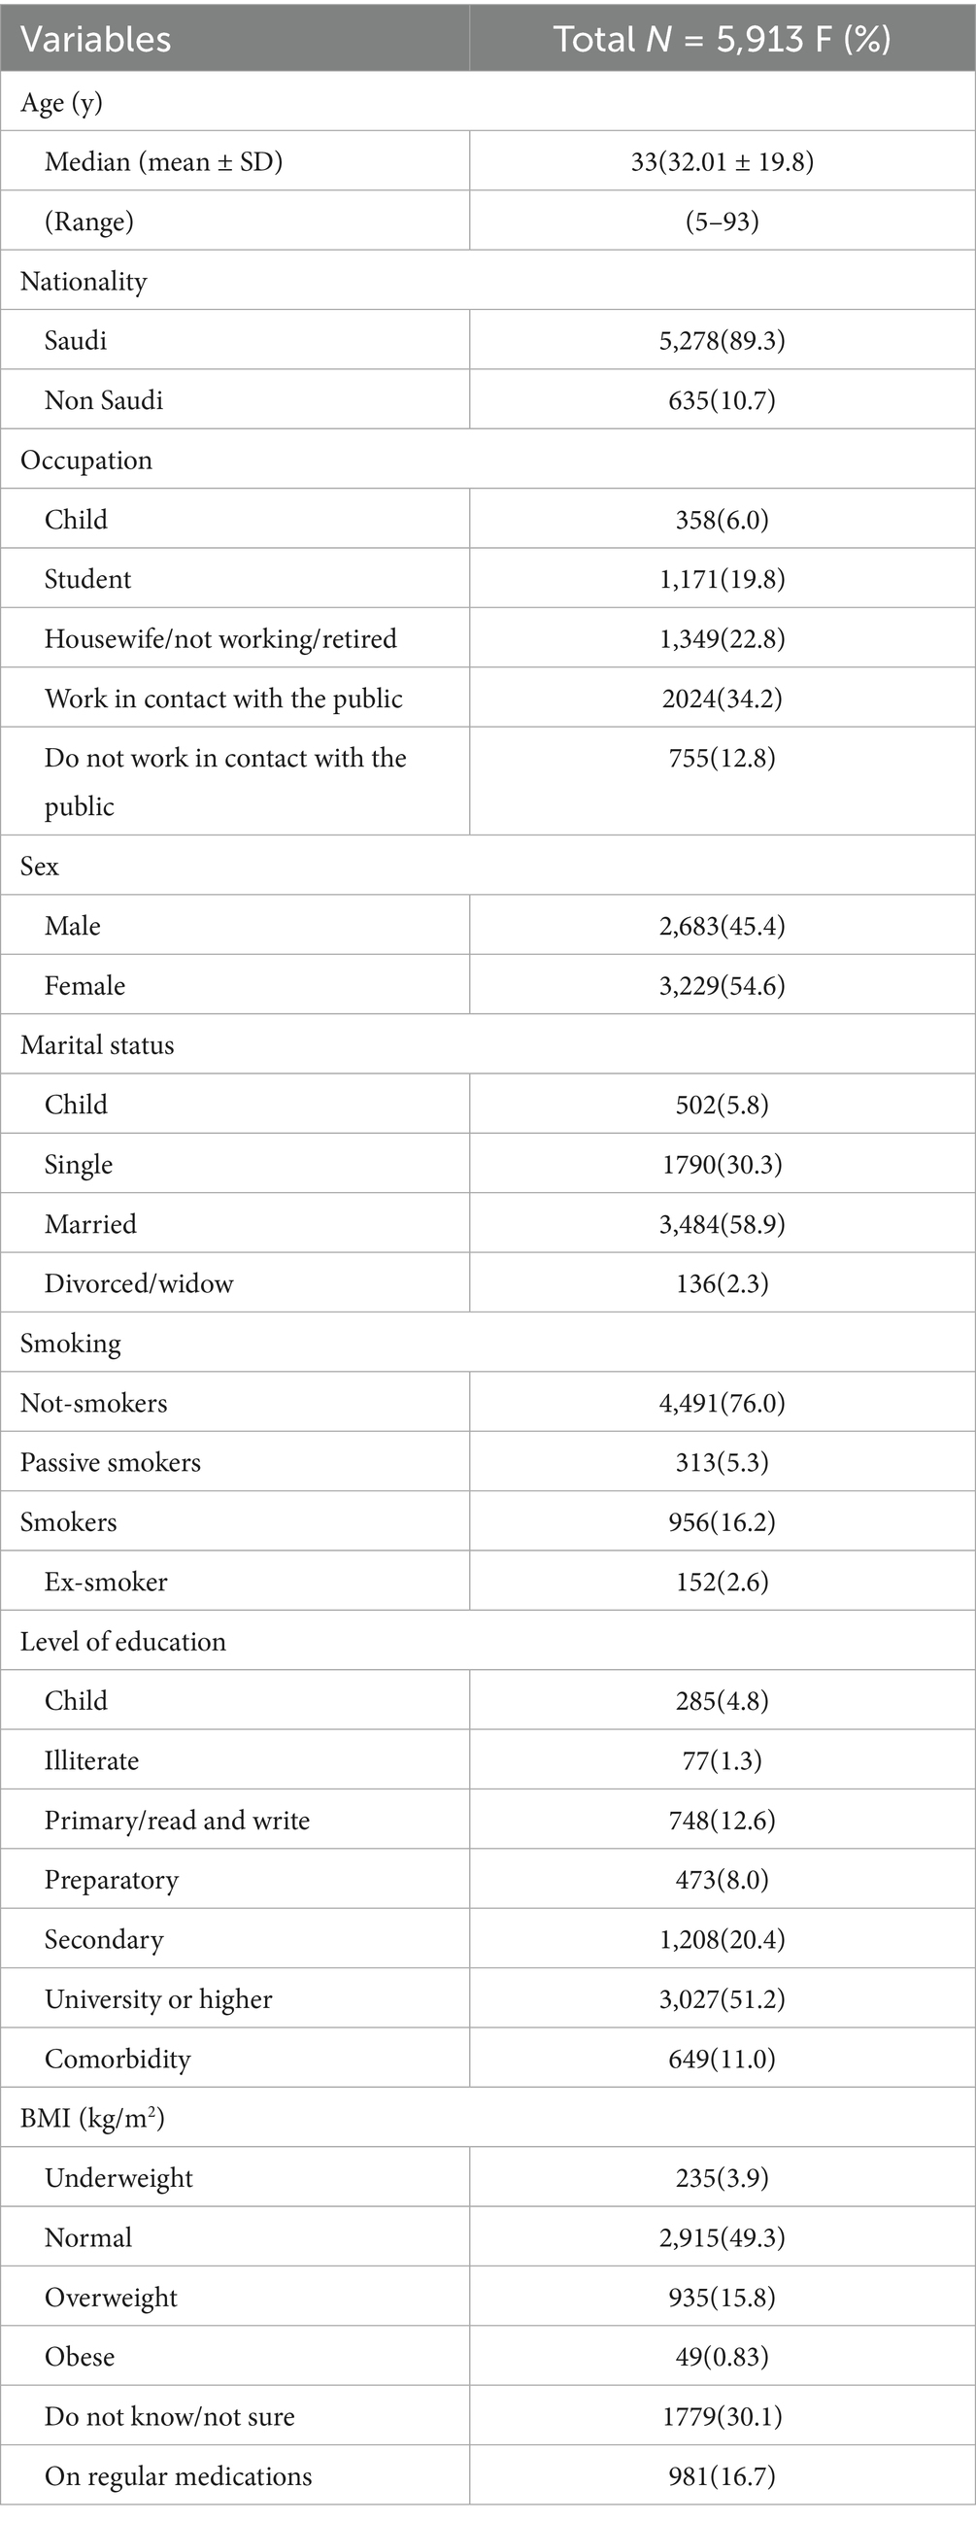
Task: Select the Student row label
Action: [87, 580]
